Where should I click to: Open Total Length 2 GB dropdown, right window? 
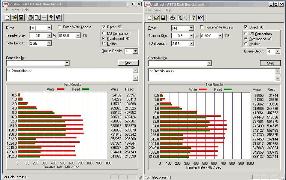click(x=191, y=44)
